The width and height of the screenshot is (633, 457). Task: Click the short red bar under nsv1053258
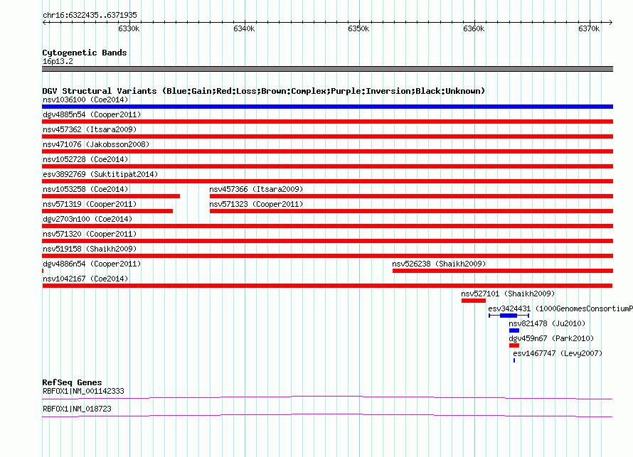coord(111,196)
